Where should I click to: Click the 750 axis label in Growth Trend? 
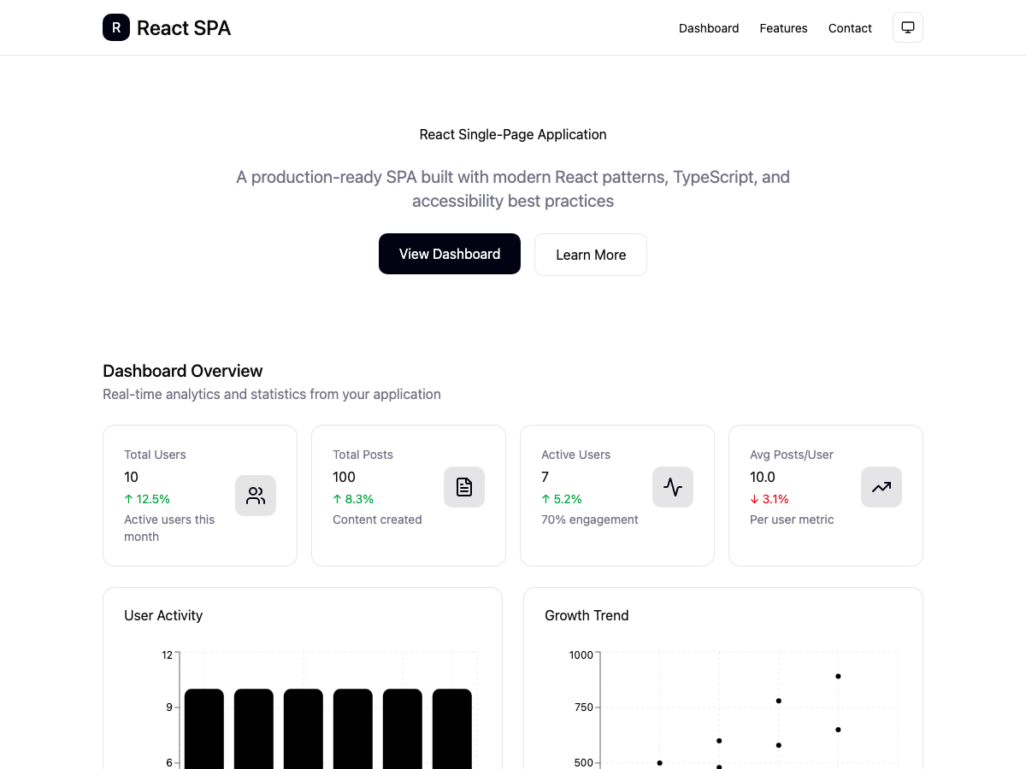pyautogui.click(x=583, y=707)
